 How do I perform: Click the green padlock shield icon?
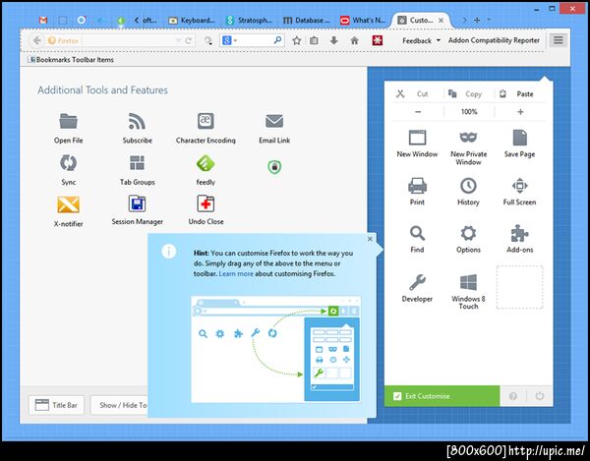coord(274,166)
